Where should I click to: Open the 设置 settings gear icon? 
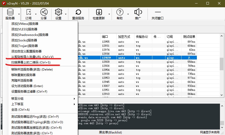click(58, 14)
